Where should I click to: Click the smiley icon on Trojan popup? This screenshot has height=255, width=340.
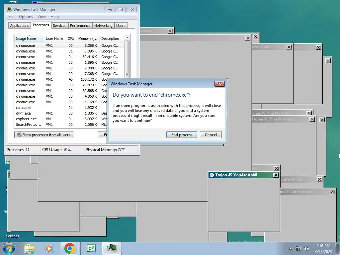click(212, 175)
